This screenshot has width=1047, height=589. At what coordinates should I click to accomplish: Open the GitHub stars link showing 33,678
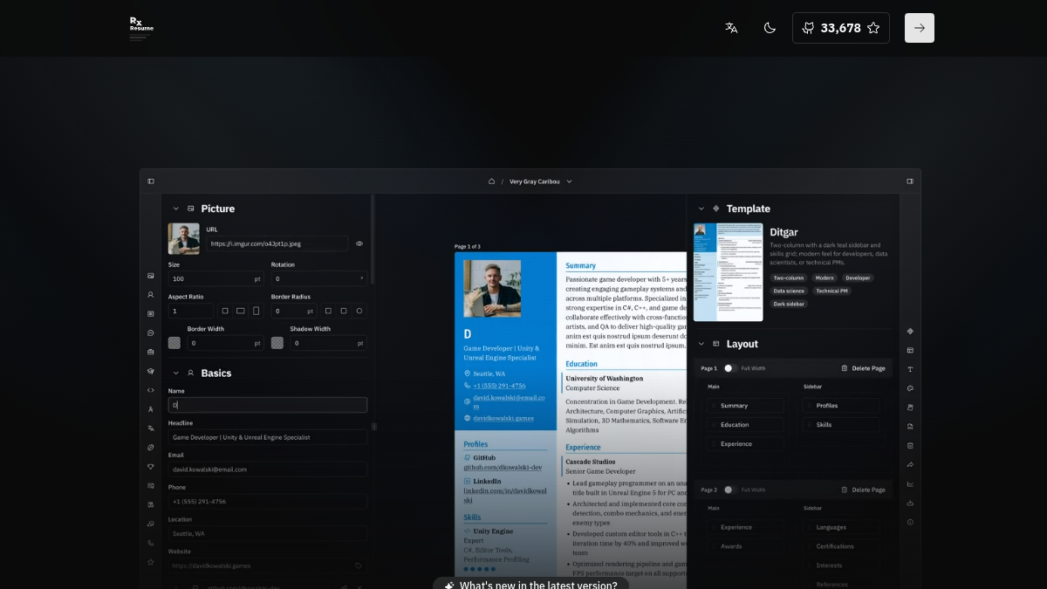841,28
